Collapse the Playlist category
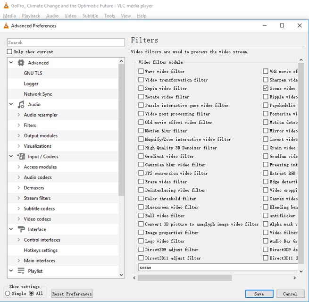 pos(11,271)
